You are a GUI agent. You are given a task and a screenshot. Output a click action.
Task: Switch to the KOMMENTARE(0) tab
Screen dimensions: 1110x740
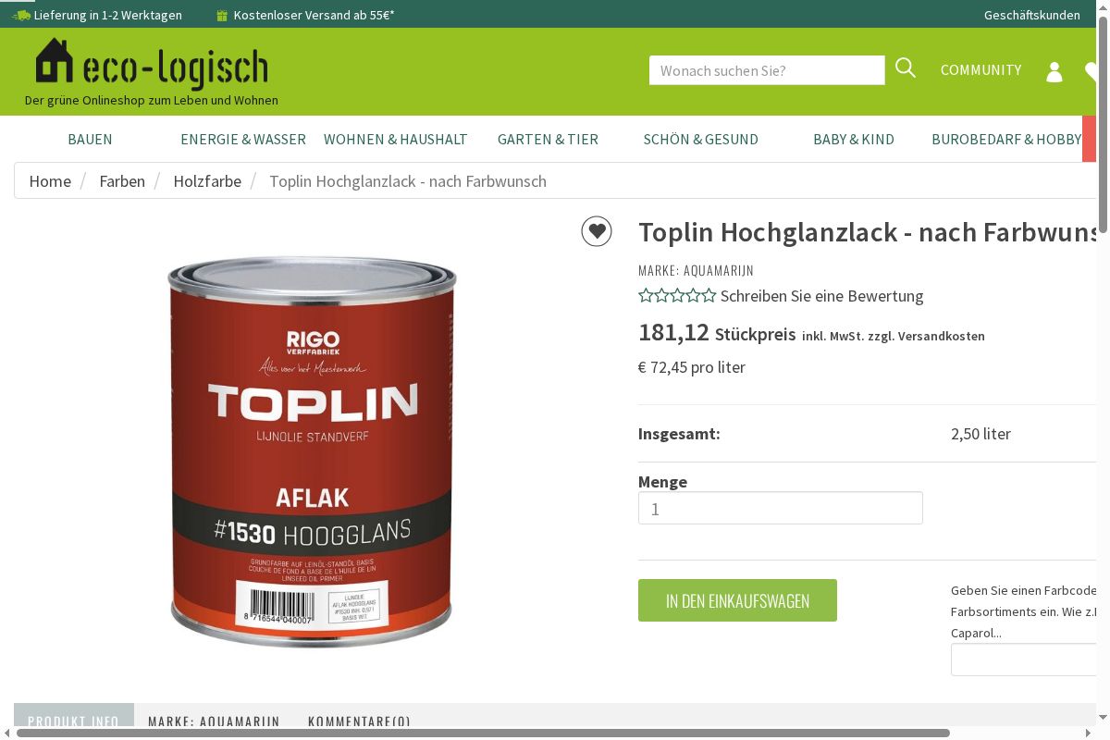click(359, 721)
